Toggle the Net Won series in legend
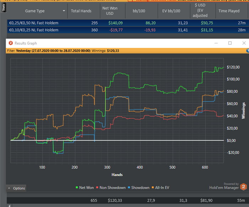 pyautogui.click(x=86, y=187)
